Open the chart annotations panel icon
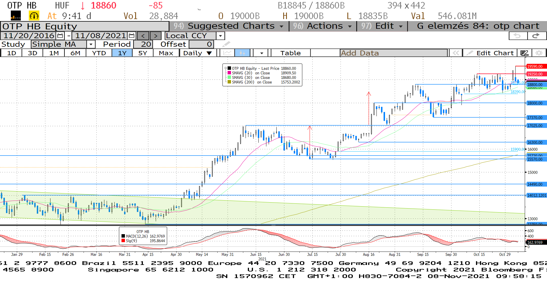 (524, 53)
